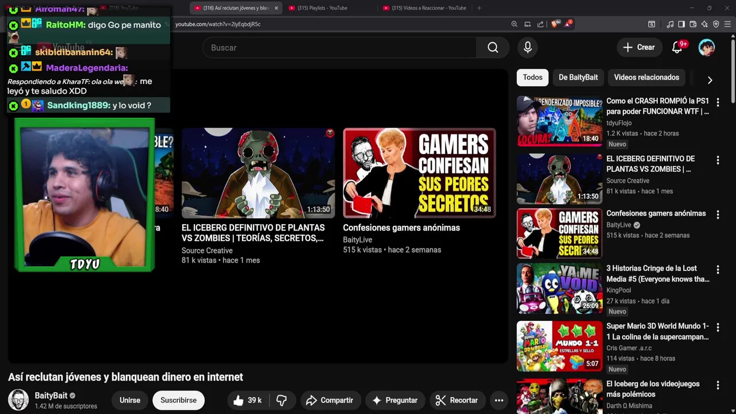Open the Brave VPN shield icon

click(716, 24)
